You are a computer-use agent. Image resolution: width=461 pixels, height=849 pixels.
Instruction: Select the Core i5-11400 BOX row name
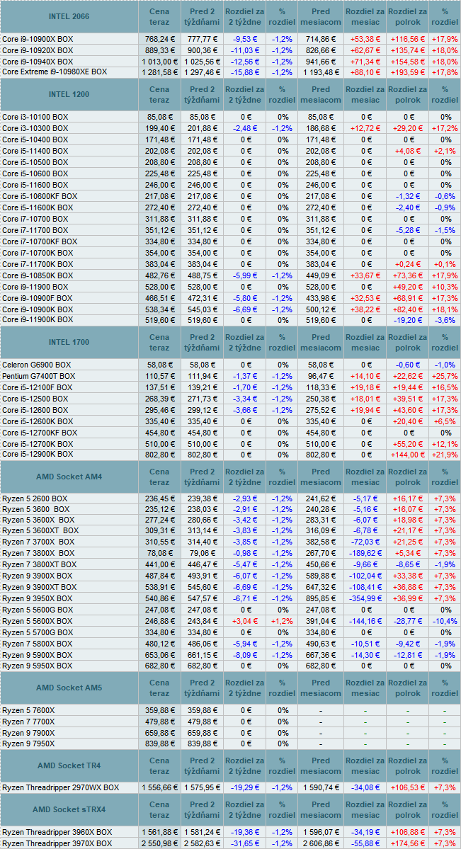point(35,151)
